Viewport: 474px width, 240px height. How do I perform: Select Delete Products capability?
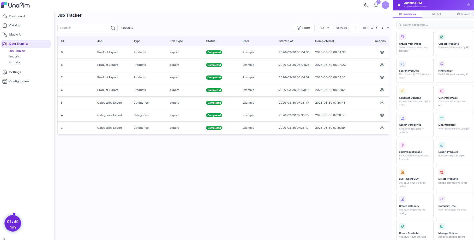454,178
